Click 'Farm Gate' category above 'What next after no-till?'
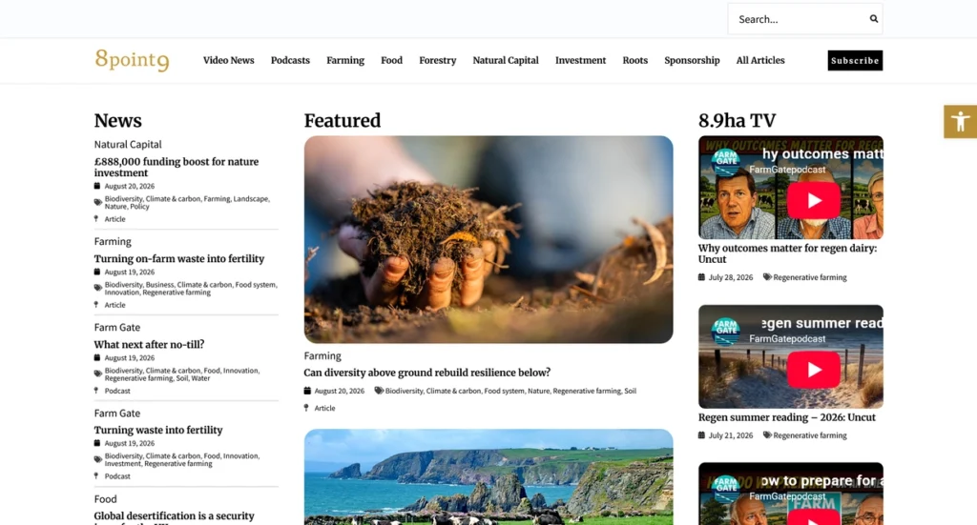The image size is (977, 525). pos(117,327)
